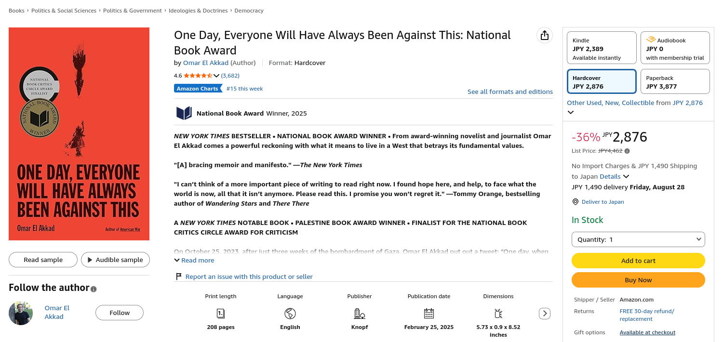Open the Quantity dropdown
The image size is (723, 342).
[x=638, y=239]
